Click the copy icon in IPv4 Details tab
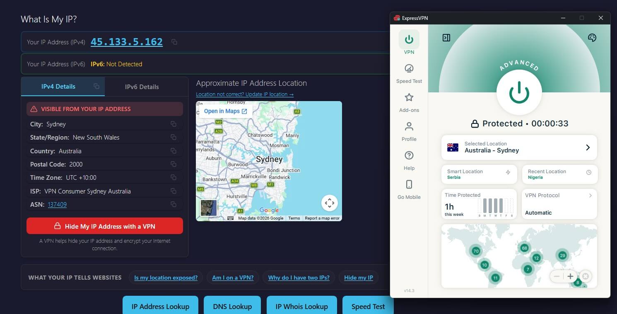The height and width of the screenshot is (314, 617). [96, 86]
